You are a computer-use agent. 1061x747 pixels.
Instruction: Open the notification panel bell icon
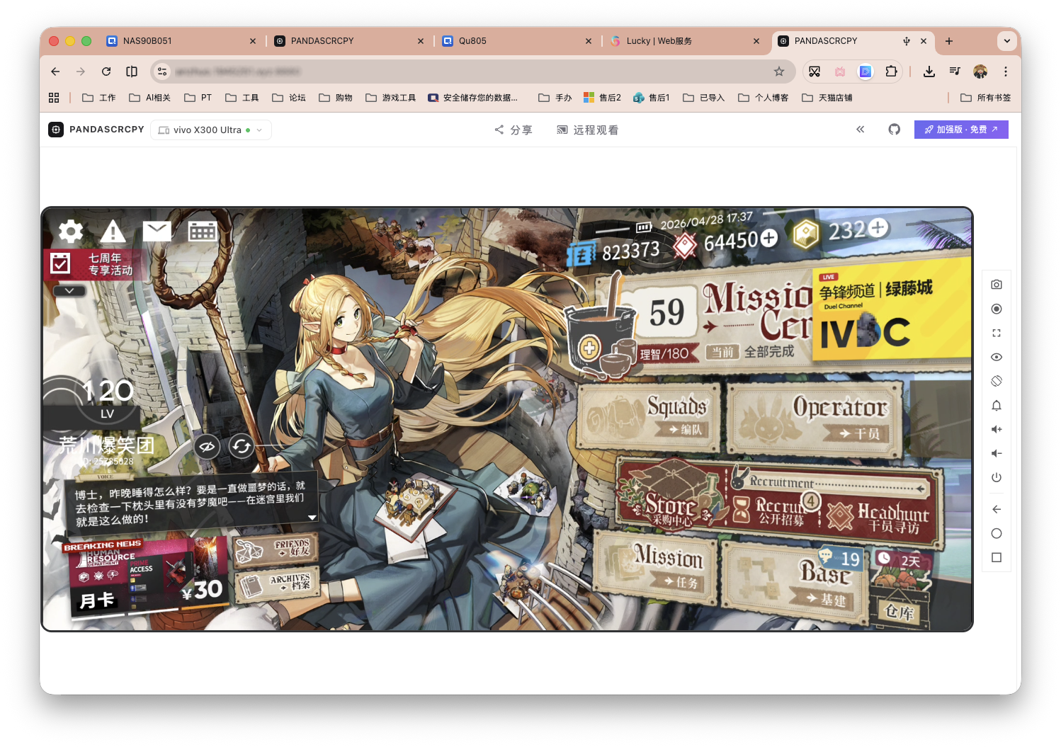997,405
